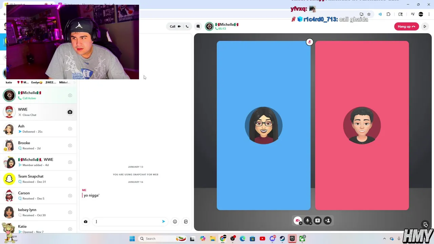Viewport: 434px width, 244px height.
Task: Click the snap camera icon on Carson row
Action: click(70, 196)
